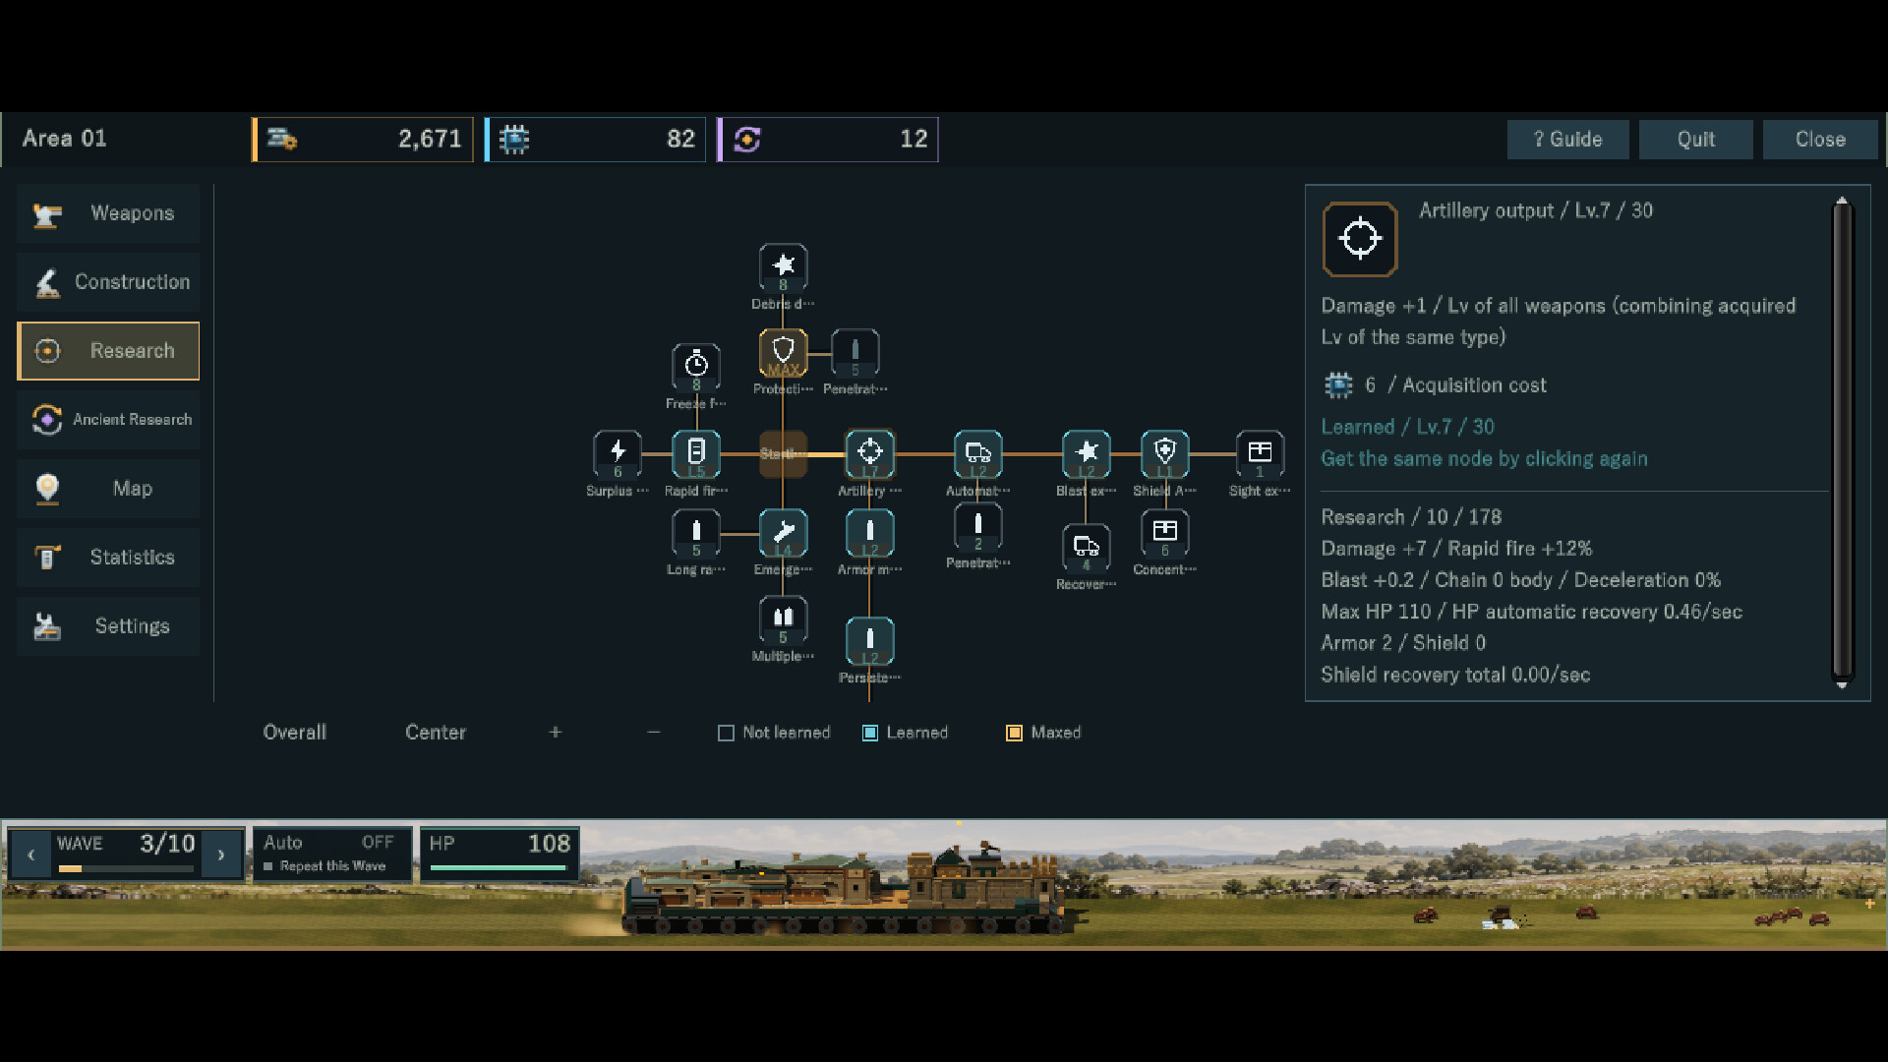This screenshot has height=1062, width=1888.
Task: Click the Close button
Action: (1820, 140)
